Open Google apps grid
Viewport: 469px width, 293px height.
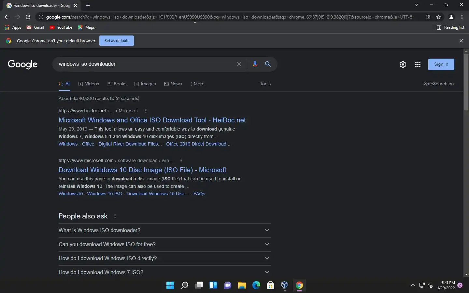click(418, 64)
